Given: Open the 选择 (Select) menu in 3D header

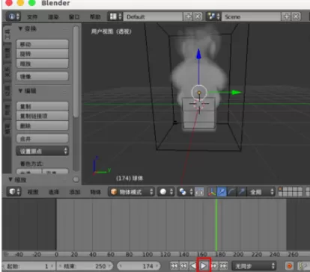Looking at the screenshot, I should pos(54,192).
